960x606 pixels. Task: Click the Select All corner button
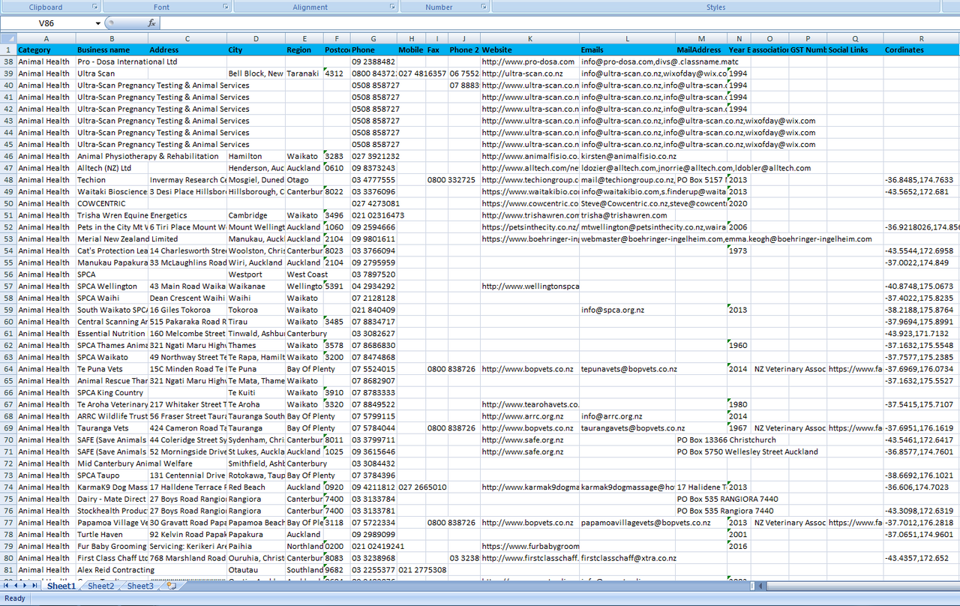point(7,38)
